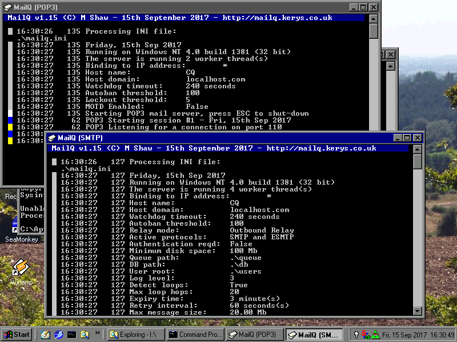Screen dimensions: 457x342
Task: Click the POP3 window vertical scrollbar thumb
Action: 374,31
